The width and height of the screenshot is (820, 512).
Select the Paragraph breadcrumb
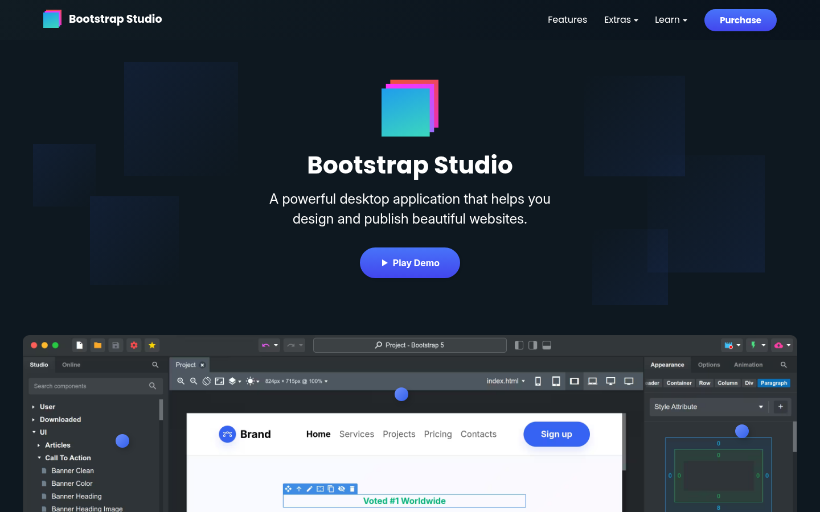pos(774,383)
